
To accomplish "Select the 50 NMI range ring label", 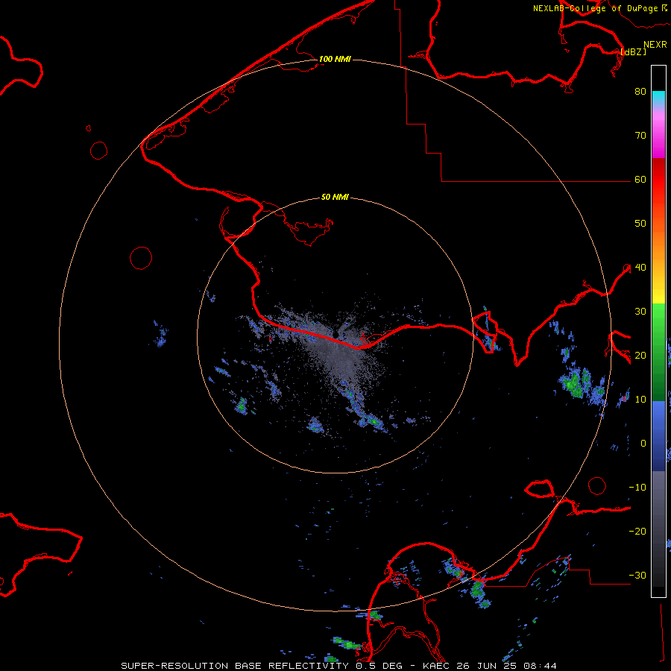I will 335,198.
